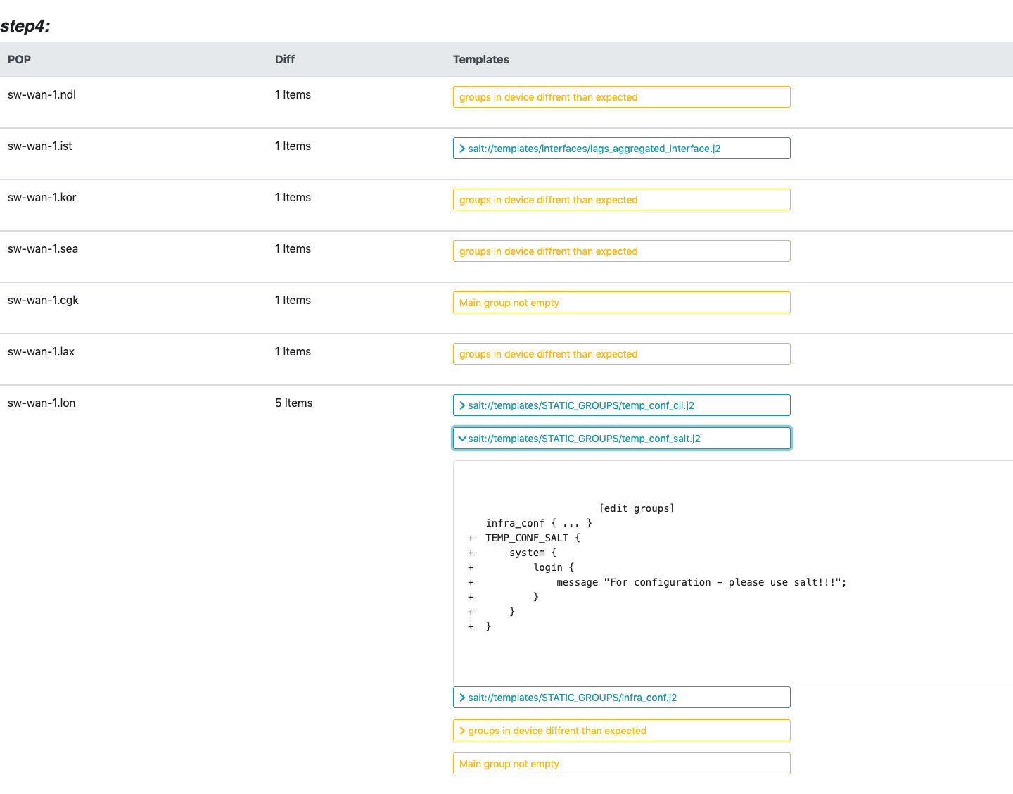Select the sw-wan-1.ist POP name
This screenshot has width=1013, height=794.
coord(40,146)
